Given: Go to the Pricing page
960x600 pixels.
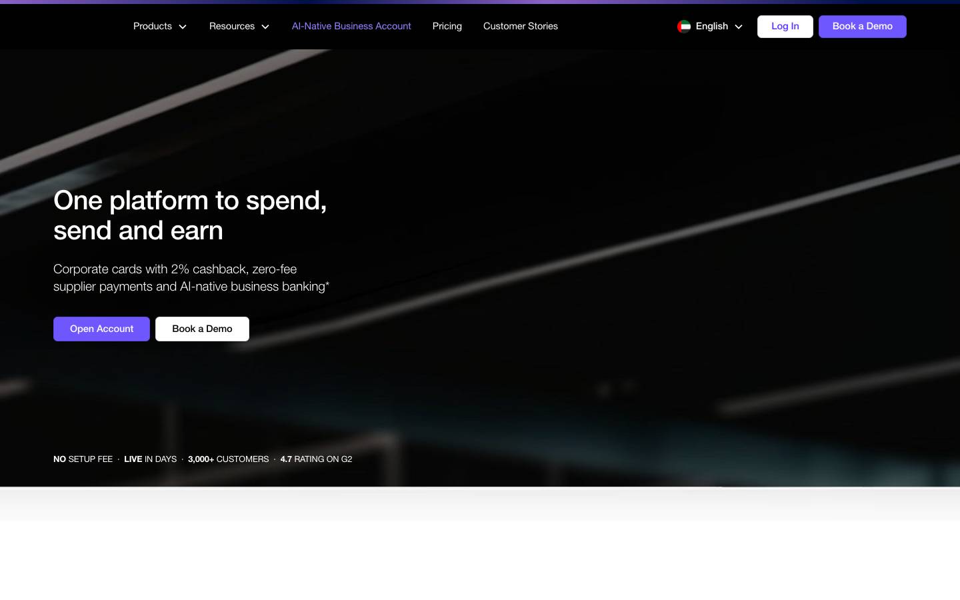Looking at the screenshot, I should click(x=447, y=27).
